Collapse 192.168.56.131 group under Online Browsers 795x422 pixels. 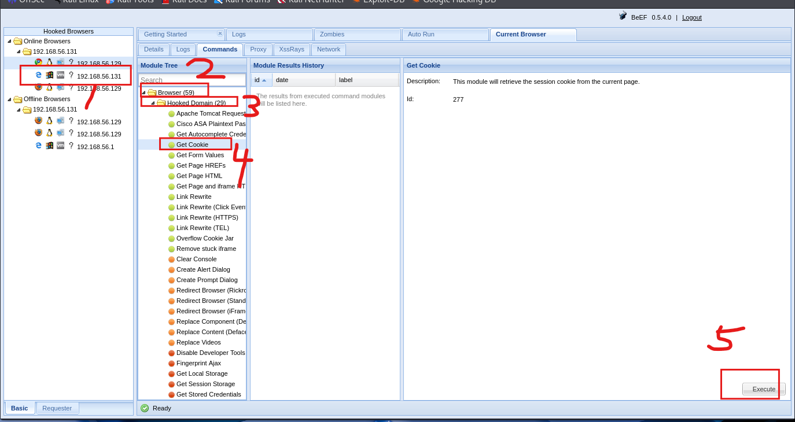tap(19, 51)
